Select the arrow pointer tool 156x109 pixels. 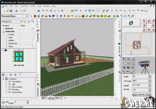tap(31, 16)
